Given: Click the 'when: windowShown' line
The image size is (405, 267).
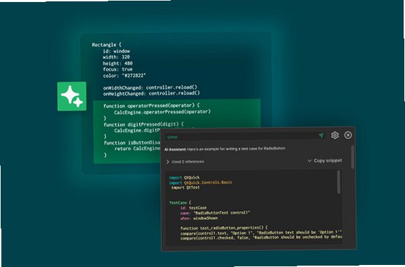Looking at the screenshot, I should pos(199,219).
